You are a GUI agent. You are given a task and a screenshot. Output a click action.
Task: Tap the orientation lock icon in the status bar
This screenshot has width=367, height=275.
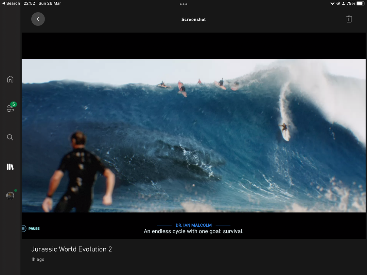(x=338, y=3)
